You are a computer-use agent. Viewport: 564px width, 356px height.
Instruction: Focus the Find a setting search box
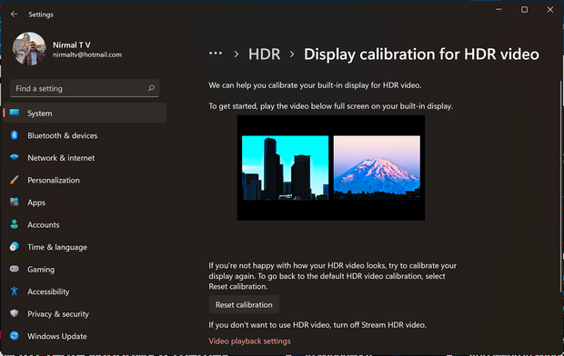(x=85, y=88)
